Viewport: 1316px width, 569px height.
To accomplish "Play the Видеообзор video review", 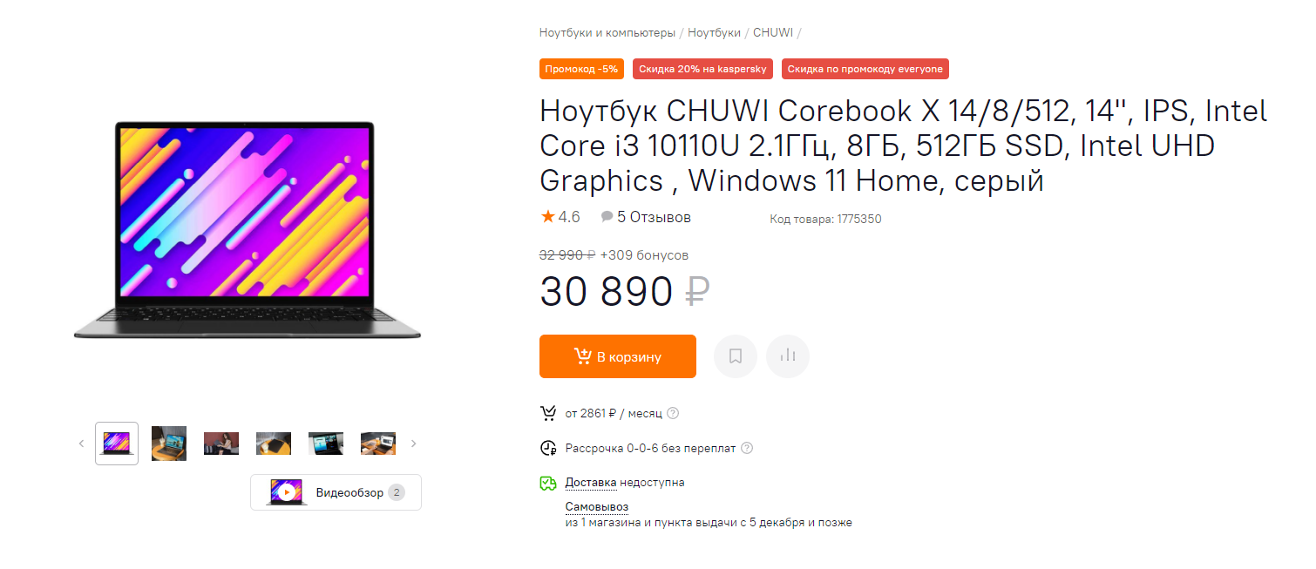I will [x=336, y=492].
